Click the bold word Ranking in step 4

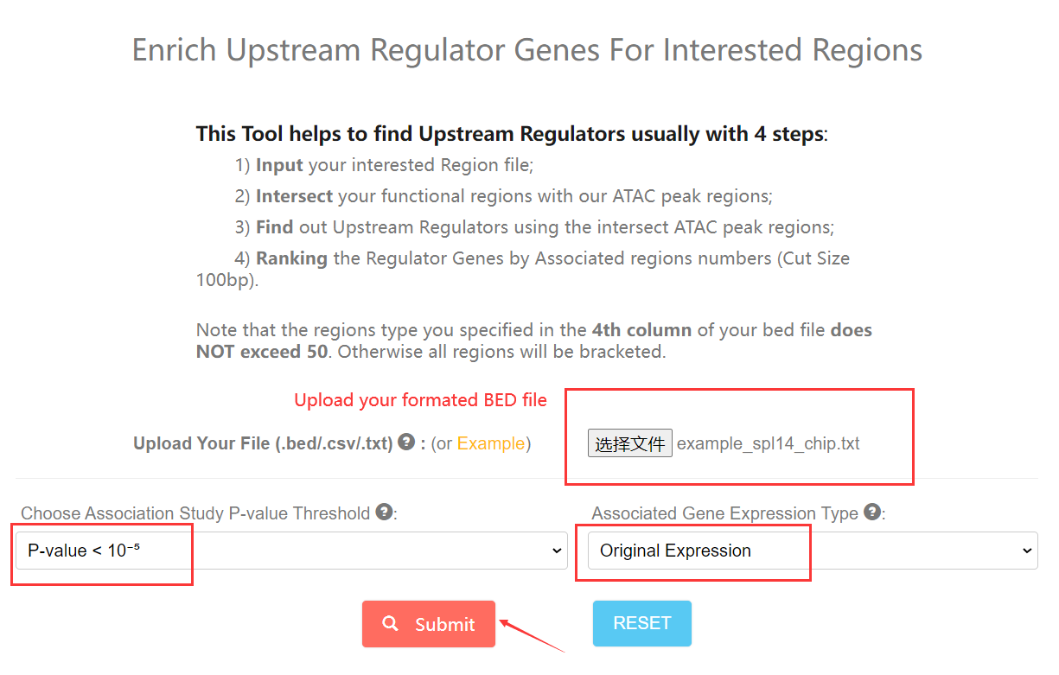[291, 258]
